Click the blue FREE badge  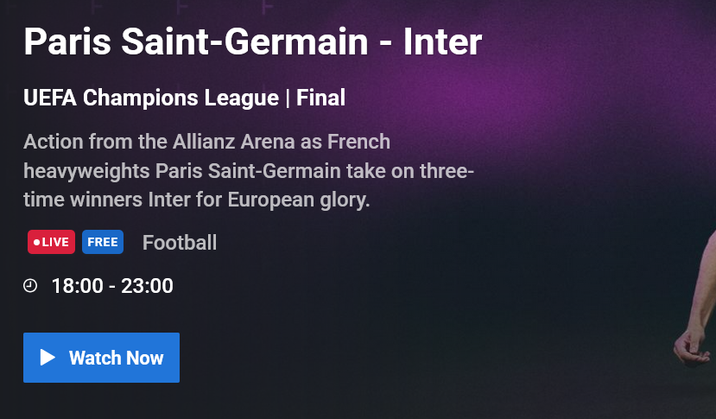[103, 242]
